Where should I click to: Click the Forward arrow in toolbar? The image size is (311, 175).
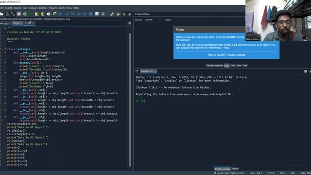coord(130,14)
